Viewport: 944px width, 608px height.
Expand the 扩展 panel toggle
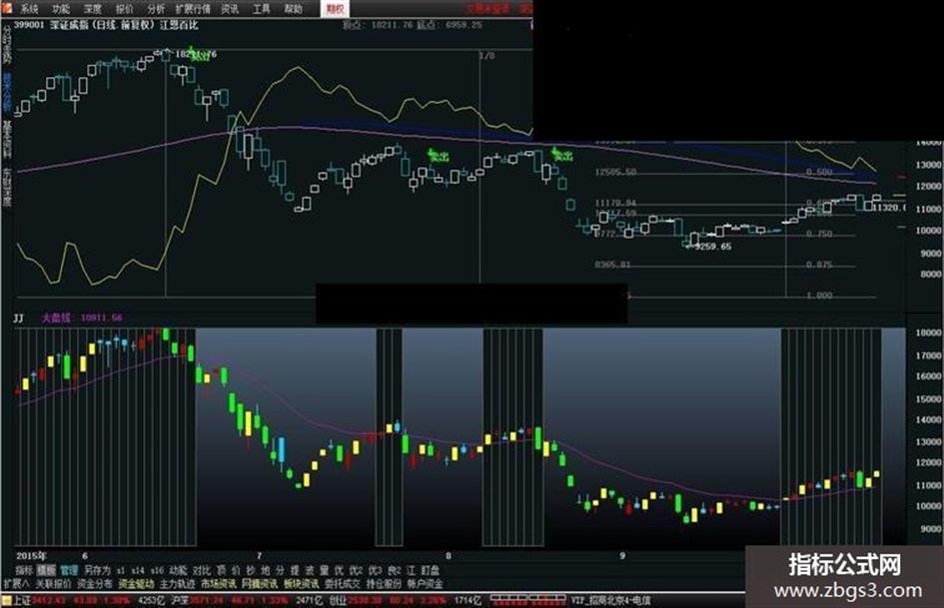point(16,583)
